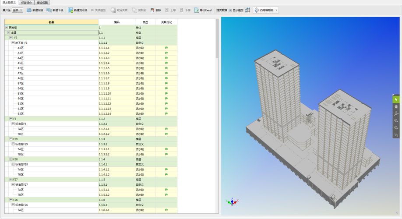Export the table with 导出Excel
402x219 pixels.
[x=203, y=10]
